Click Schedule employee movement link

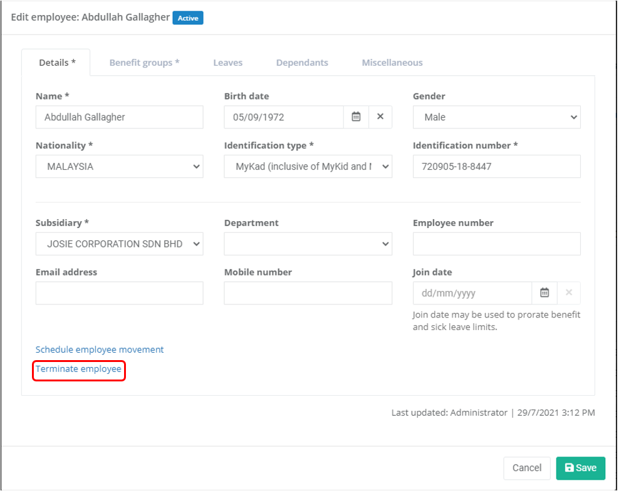click(x=100, y=349)
